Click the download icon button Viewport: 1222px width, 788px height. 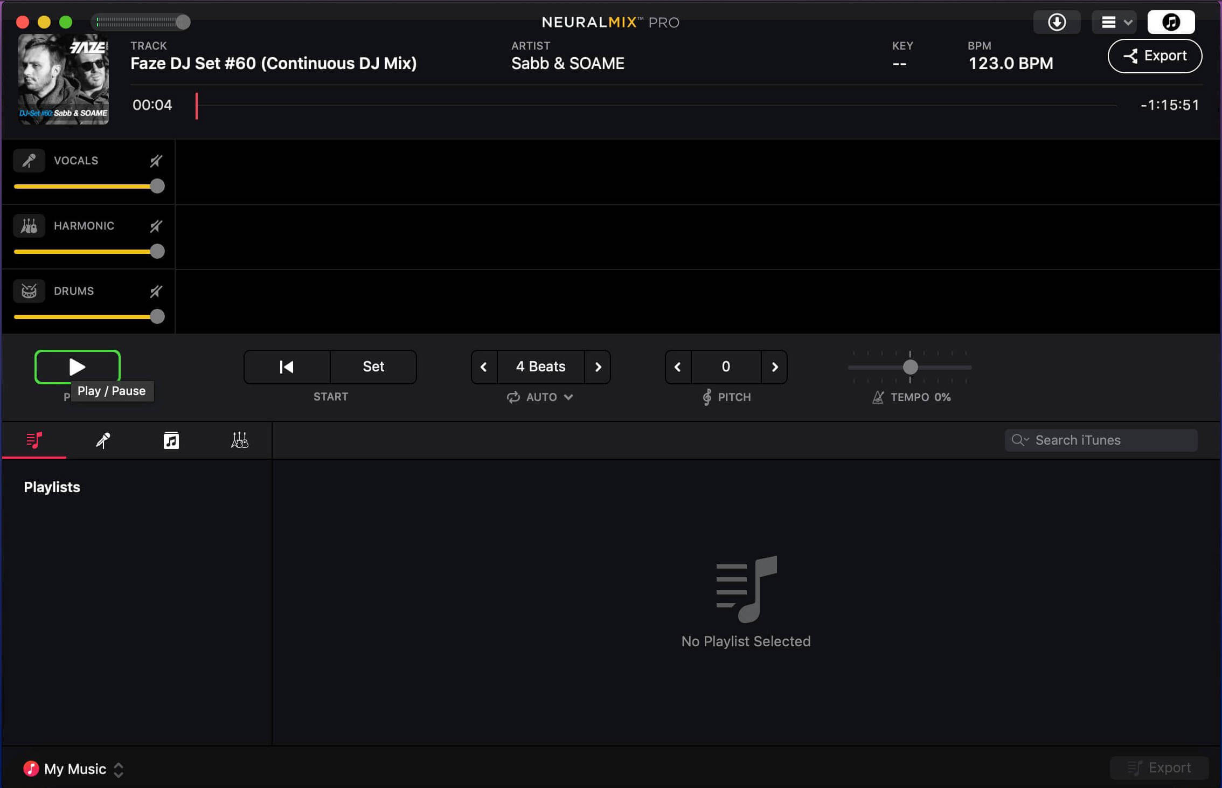click(x=1057, y=22)
